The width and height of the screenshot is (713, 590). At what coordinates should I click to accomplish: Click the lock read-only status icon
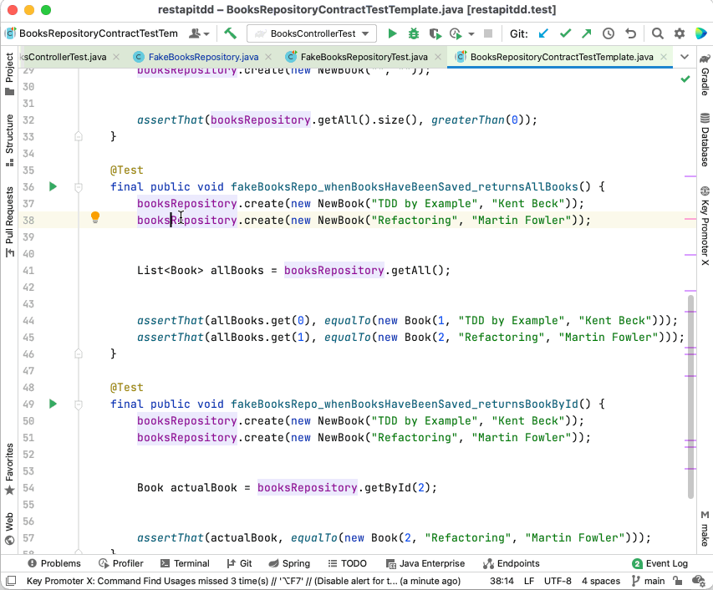point(678,581)
